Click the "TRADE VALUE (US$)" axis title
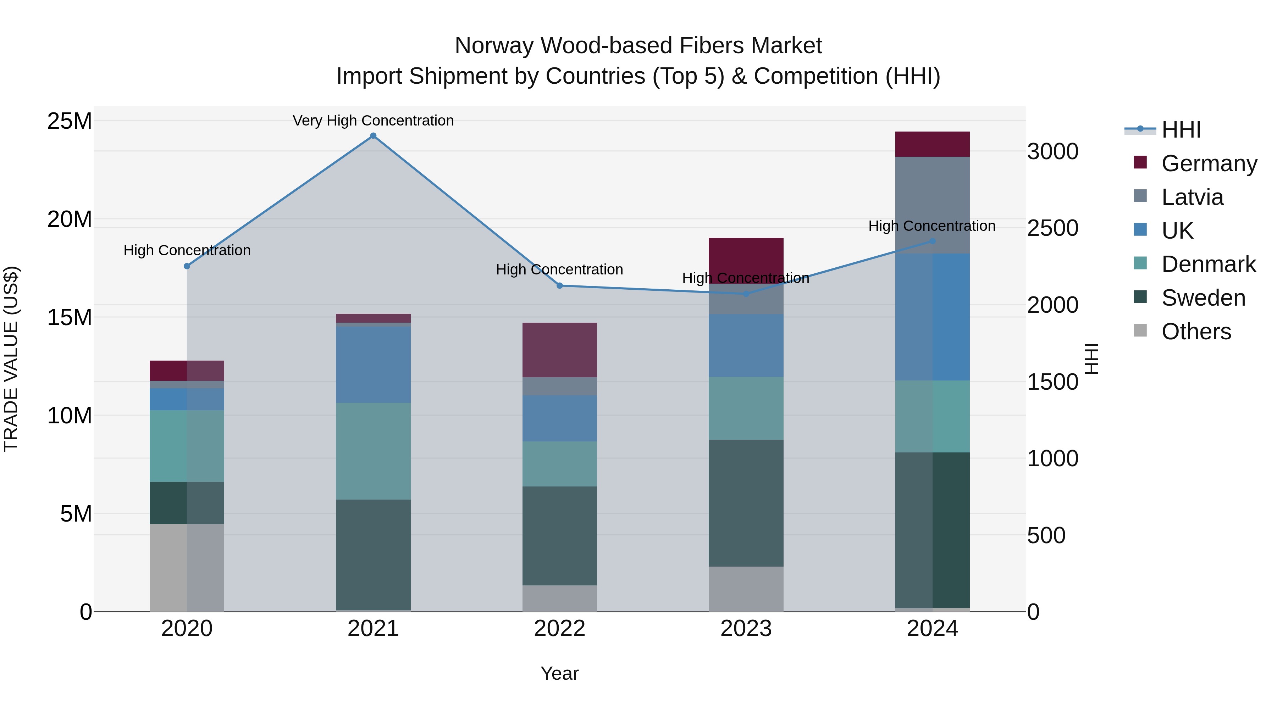The height and width of the screenshot is (718, 1277). point(11,359)
